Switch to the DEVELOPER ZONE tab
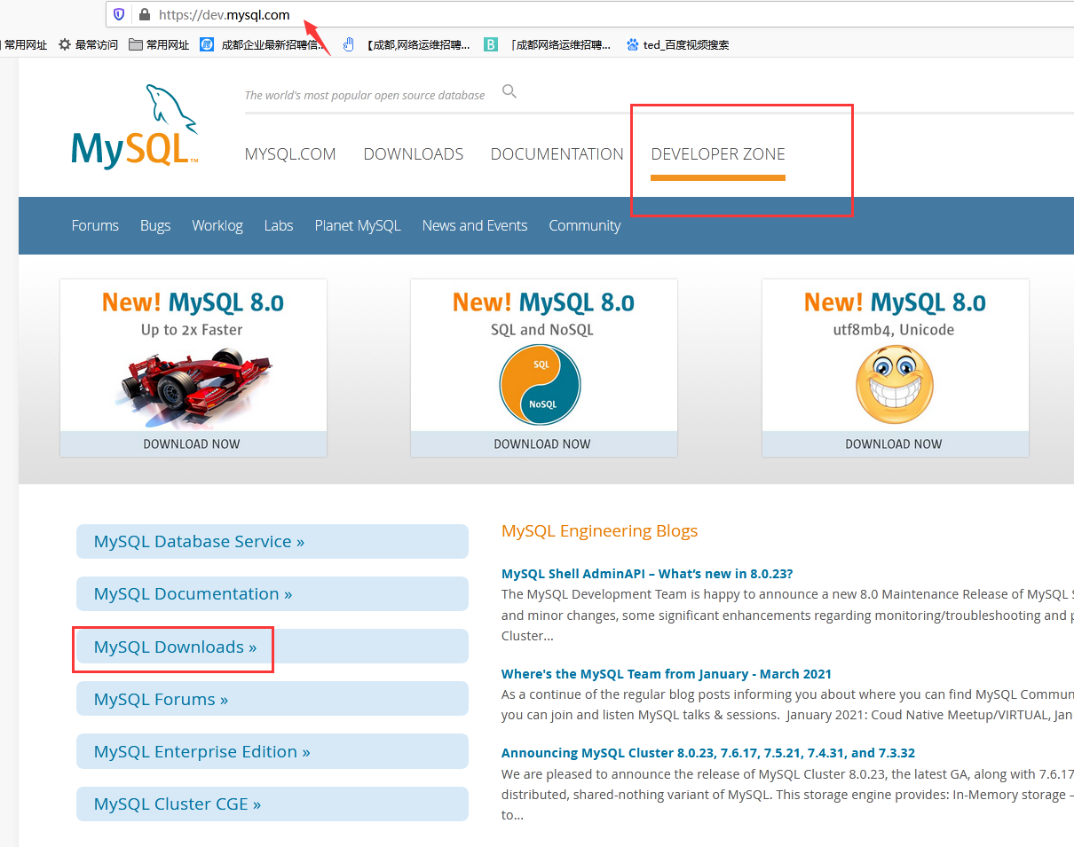Screen dimensions: 1074x847 pos(717,154)
